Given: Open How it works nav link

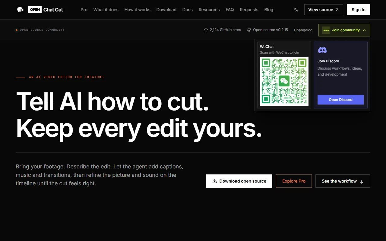Looking at the screenshot, I should click(x=137, y=10).
